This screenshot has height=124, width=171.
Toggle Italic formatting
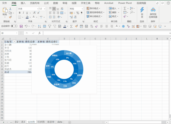(x=23, y=13)
